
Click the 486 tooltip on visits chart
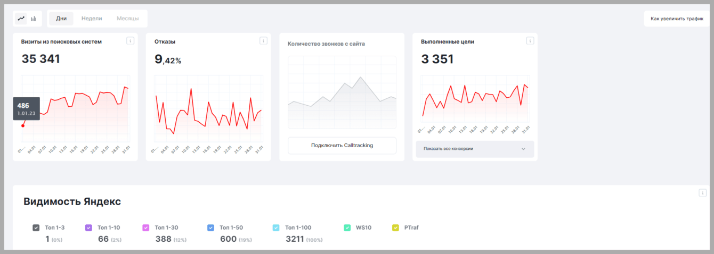[26, 108]
